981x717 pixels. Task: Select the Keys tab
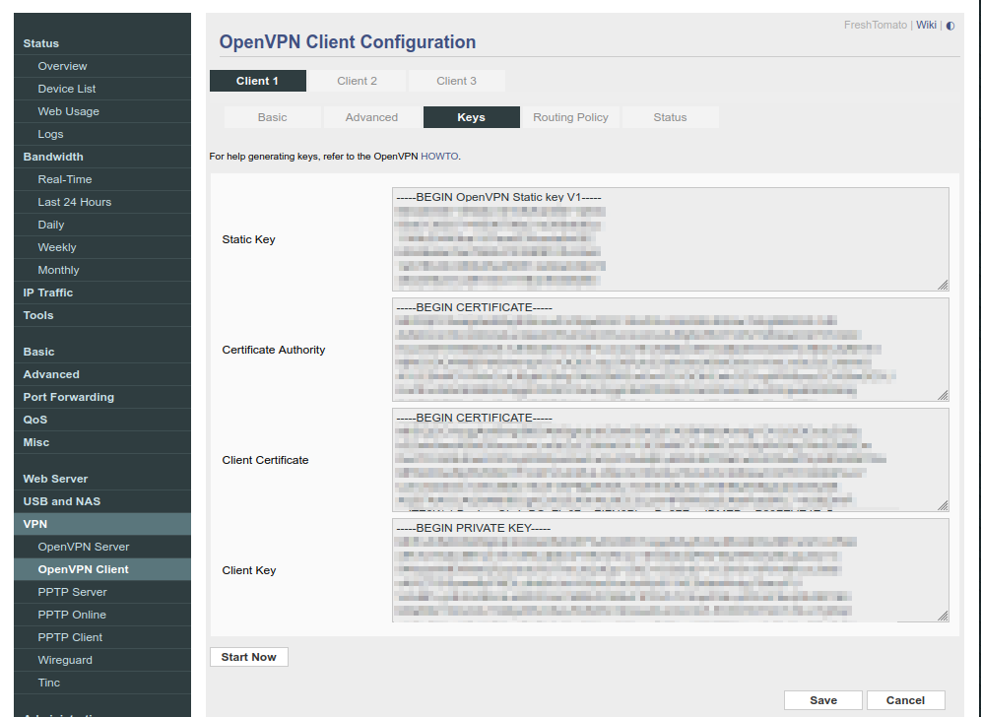(x=471, y=117)
